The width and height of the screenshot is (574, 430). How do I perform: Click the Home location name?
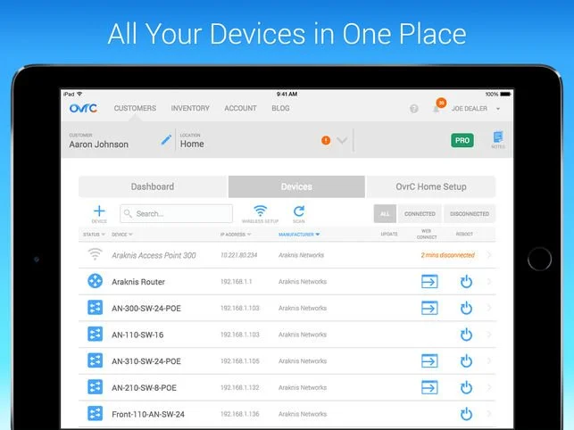coord(192,144)
